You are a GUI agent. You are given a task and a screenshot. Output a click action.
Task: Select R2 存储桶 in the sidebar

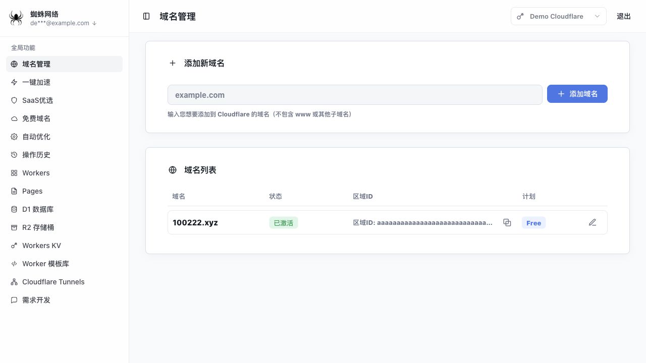click(64, 227)
